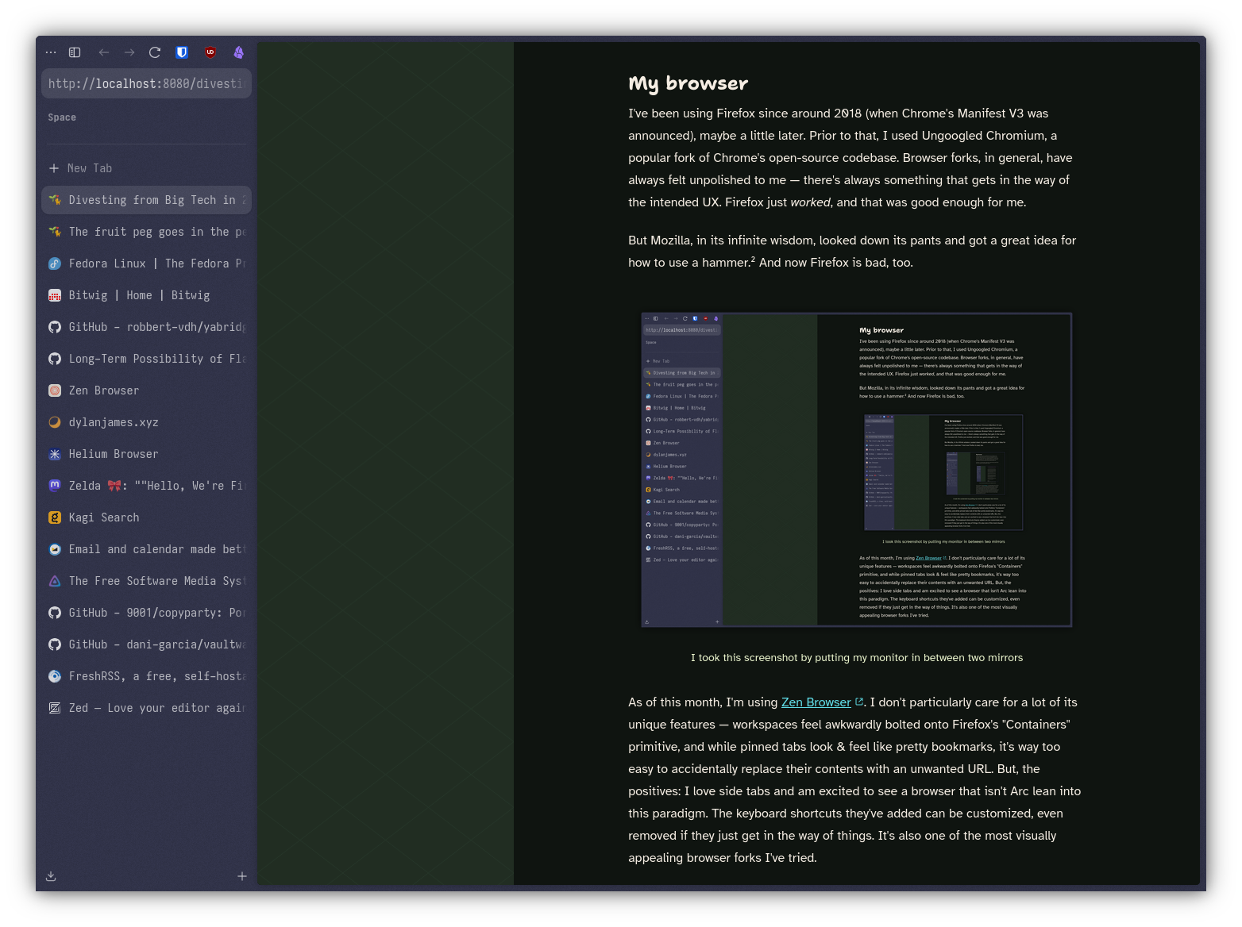Open the uBlock Origin extension icon
Screen dimensions: 1242x927
tap(210, 52)
